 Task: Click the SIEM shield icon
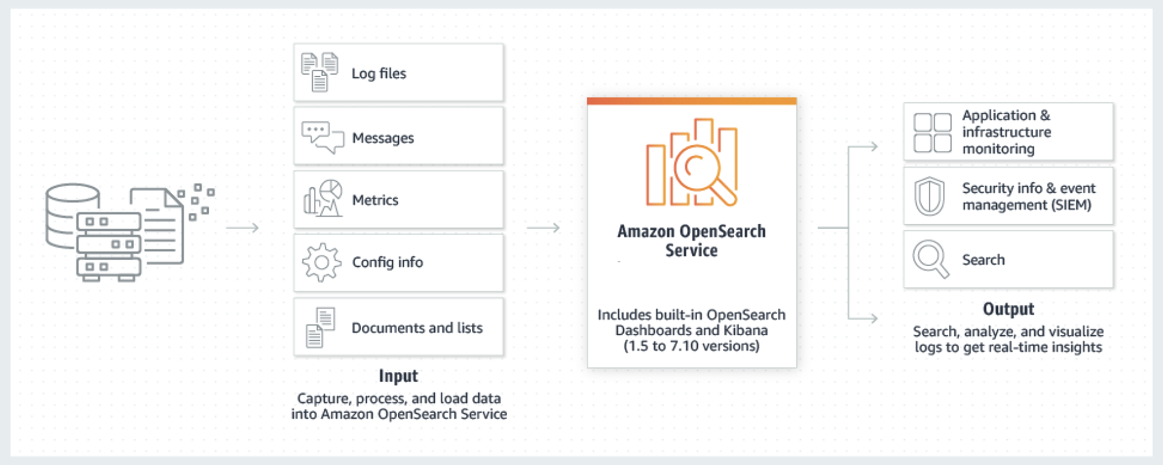coord(930,197)
